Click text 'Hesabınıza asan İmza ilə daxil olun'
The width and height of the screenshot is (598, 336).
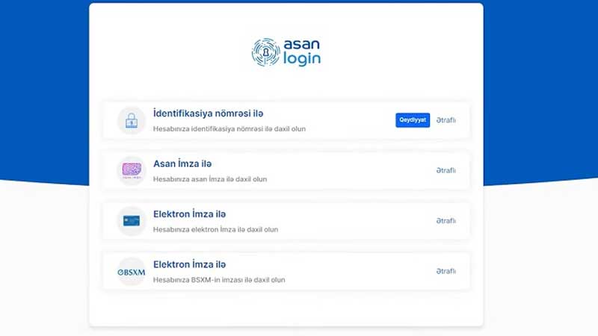tap(210, 179)
